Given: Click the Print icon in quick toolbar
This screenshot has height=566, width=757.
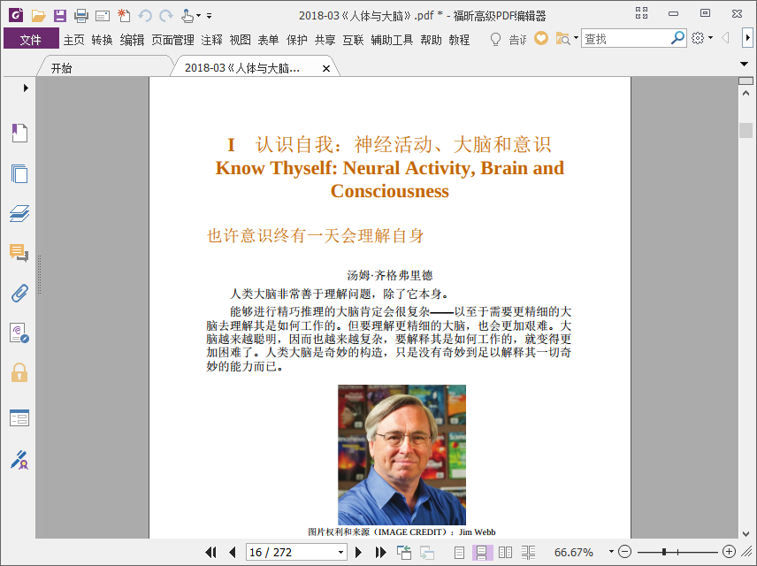Looking at the screenshot, I should point(81,15).
